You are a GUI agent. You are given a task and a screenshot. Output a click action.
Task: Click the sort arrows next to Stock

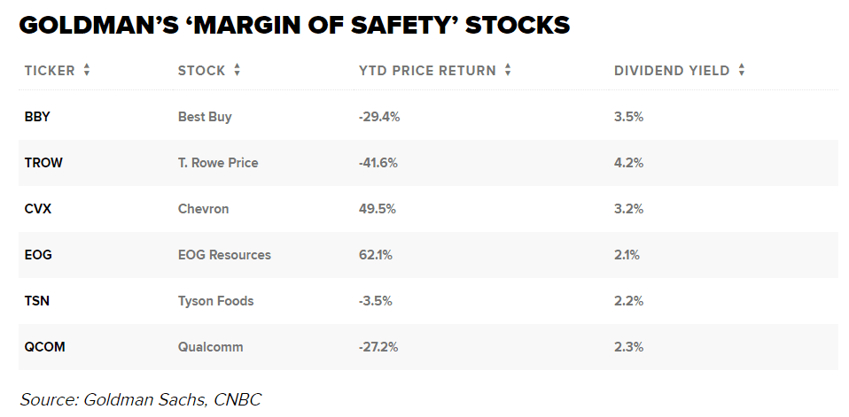point(238,71)
